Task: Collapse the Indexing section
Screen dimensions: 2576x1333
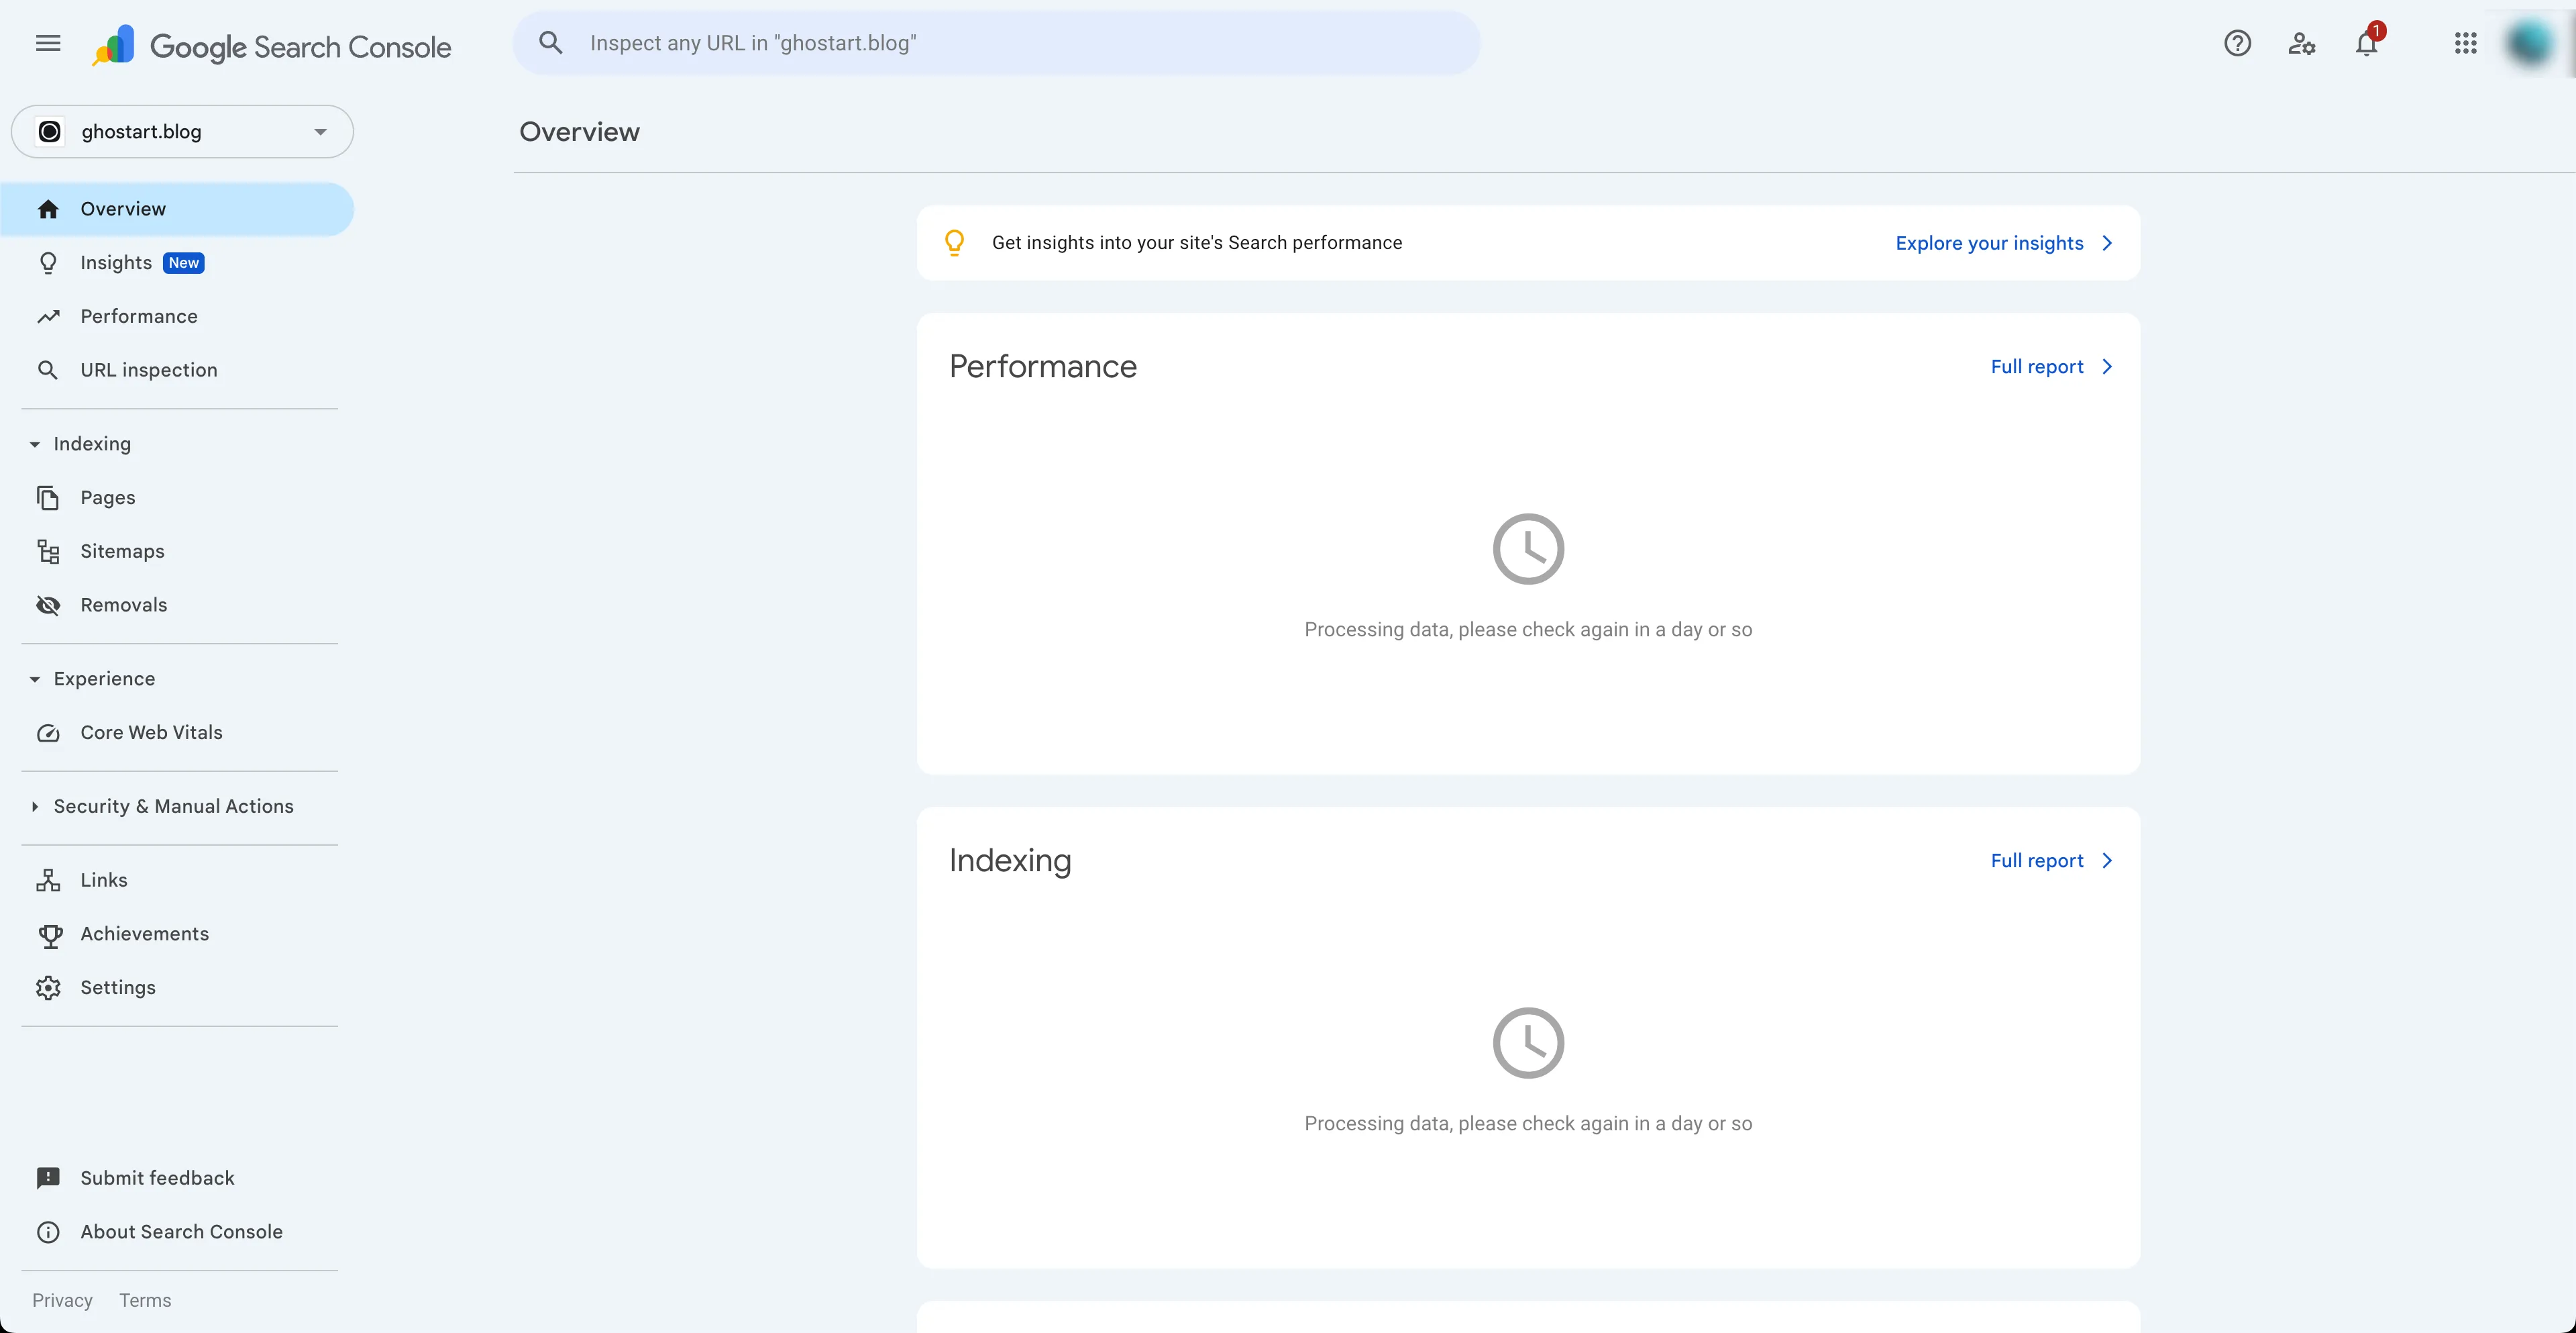Action: click(35, 444)
